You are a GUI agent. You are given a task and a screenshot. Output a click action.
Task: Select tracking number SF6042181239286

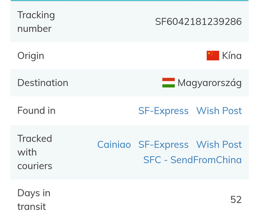(199, 22)
